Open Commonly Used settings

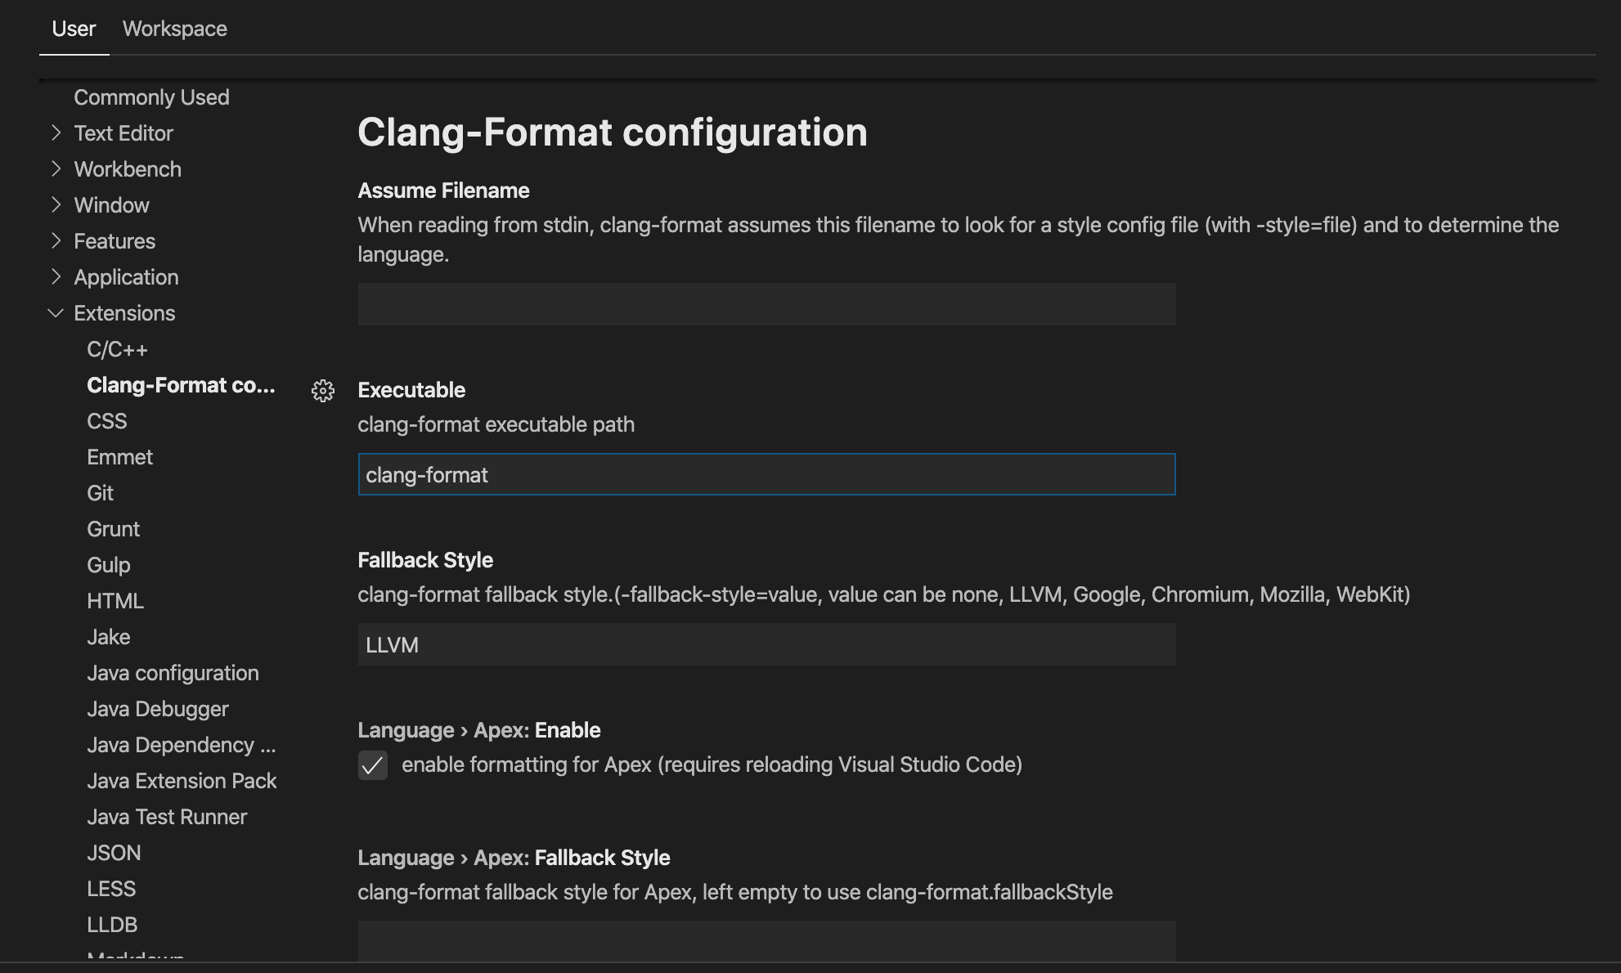[151, 97]
